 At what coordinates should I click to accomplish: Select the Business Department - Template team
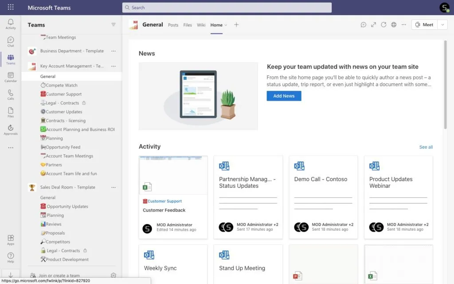72,51
